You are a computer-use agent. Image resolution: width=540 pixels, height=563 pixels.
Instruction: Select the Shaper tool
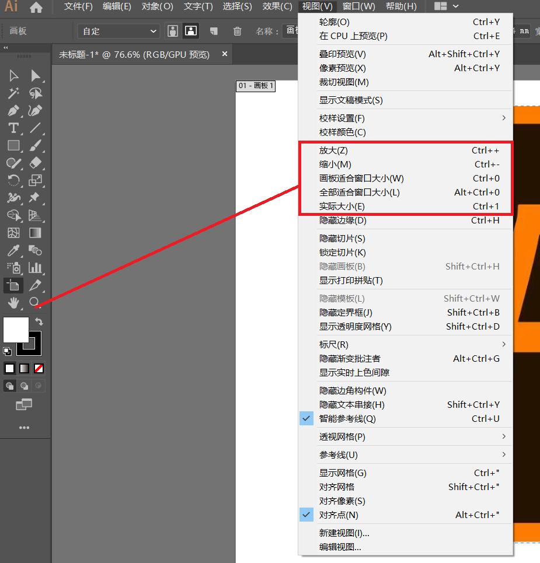(x=13, y=163)
